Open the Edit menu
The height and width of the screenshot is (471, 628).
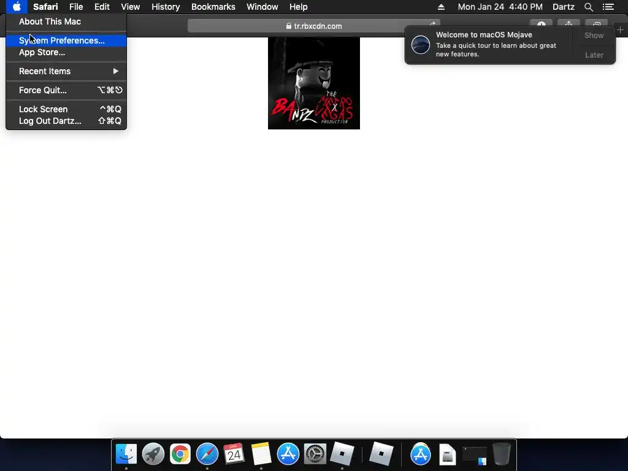pyautogui.click(x=102, y=7)
